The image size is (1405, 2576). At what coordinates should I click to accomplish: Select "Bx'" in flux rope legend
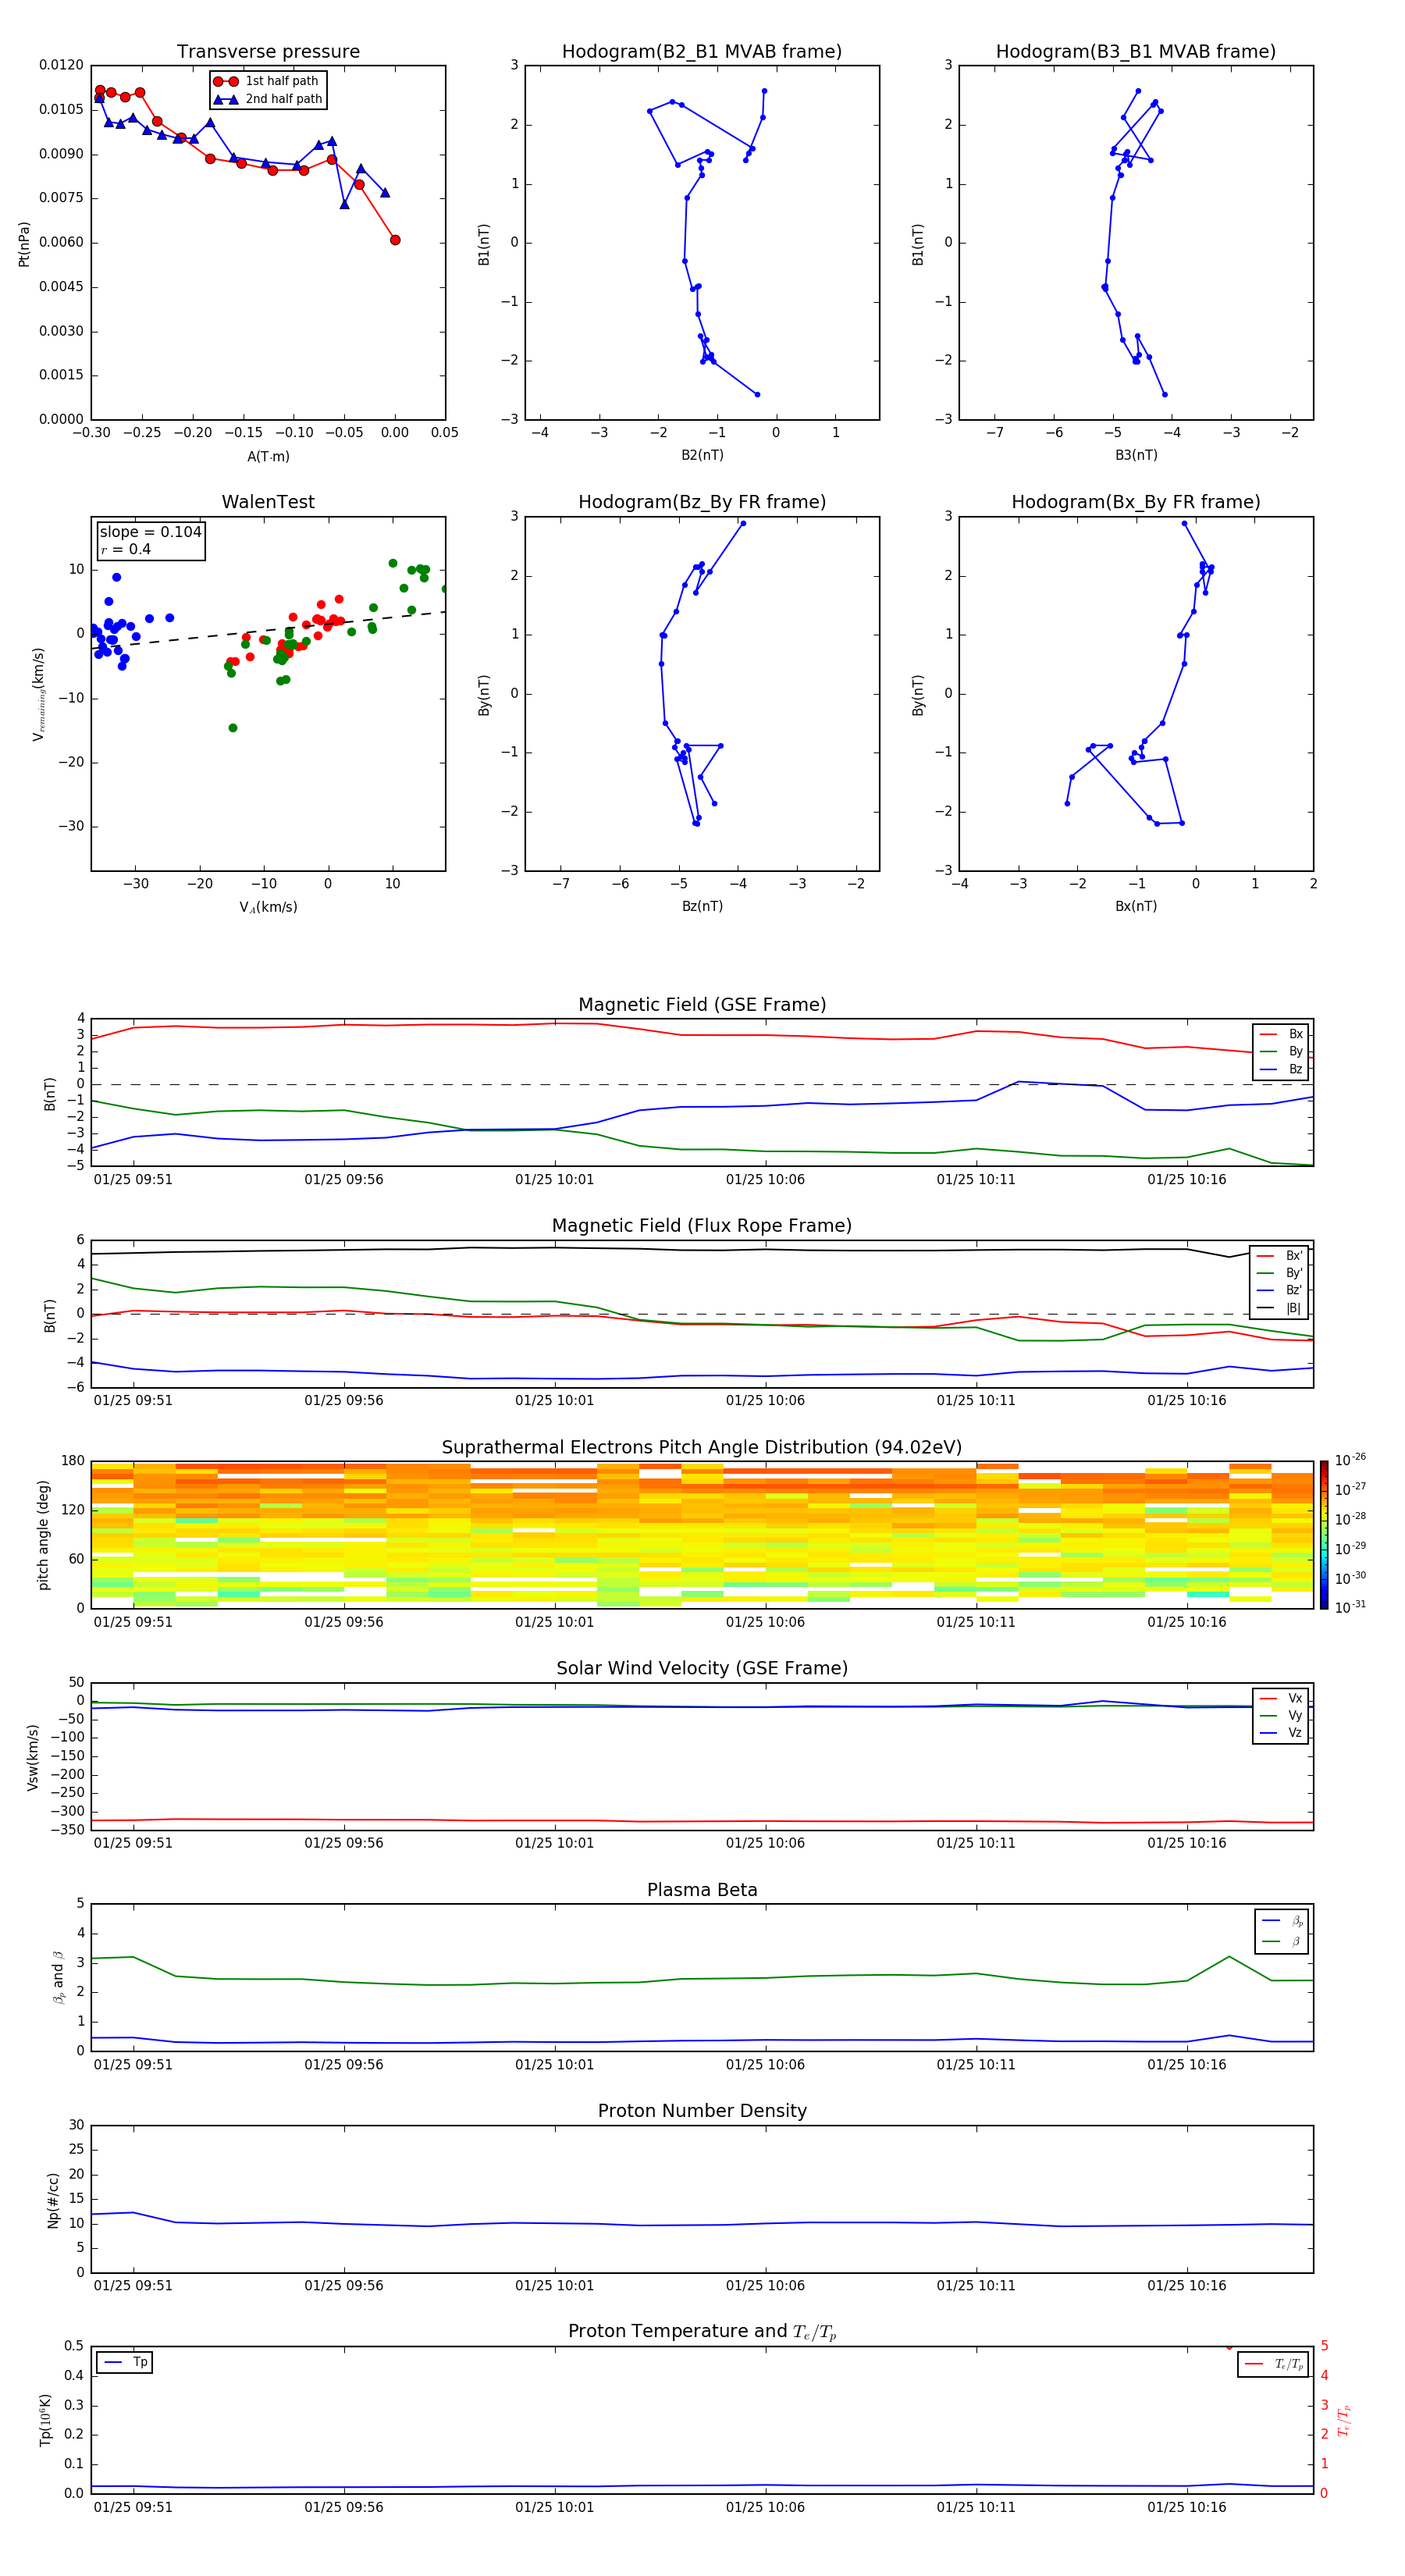point(1279,1256)
